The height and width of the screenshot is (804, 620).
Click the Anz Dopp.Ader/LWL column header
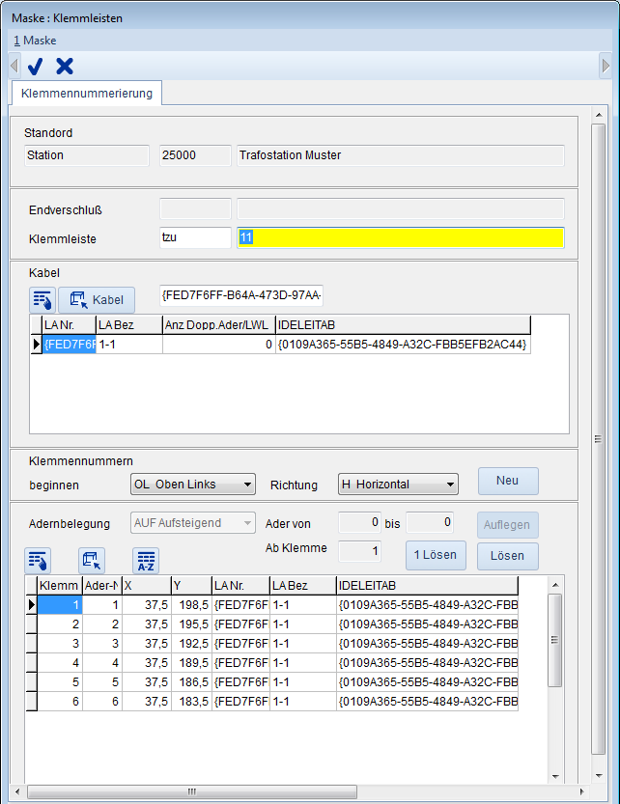pyautogui.click(x=219, y=325)
